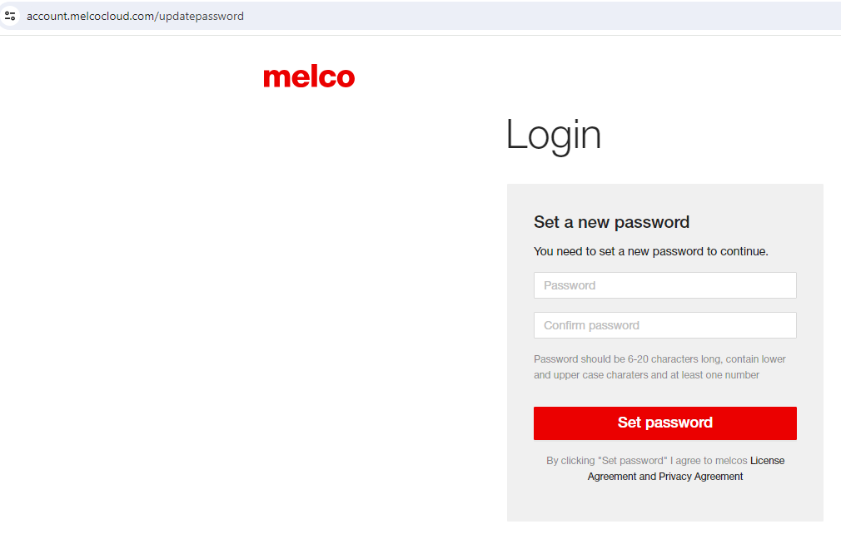
Task: Click the word "and" between the agreement links
Action: coord(647,477)
